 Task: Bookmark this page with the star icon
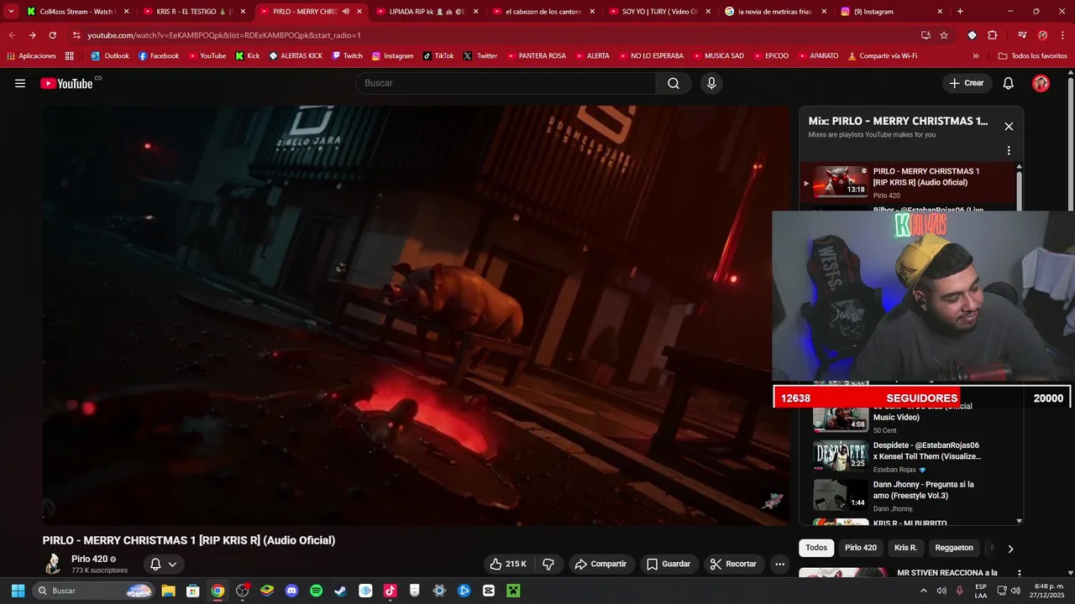point(944,35)
